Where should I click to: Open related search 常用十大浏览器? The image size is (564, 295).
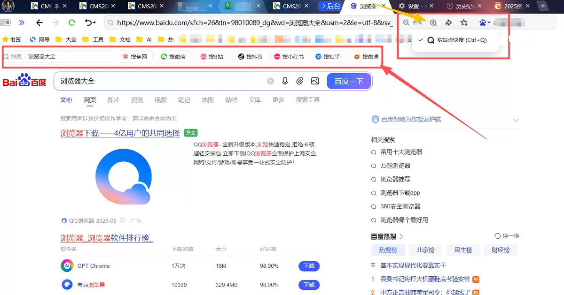pos(401,152)
